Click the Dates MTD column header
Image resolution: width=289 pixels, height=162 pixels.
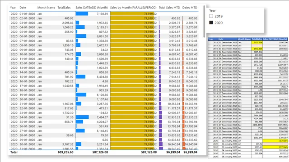(x=190, y=8)
